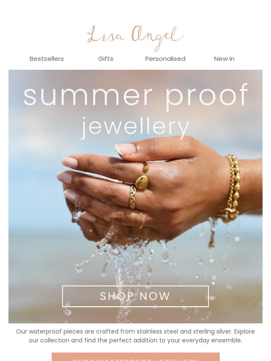Click the 'summer proof' headline text

135,96
